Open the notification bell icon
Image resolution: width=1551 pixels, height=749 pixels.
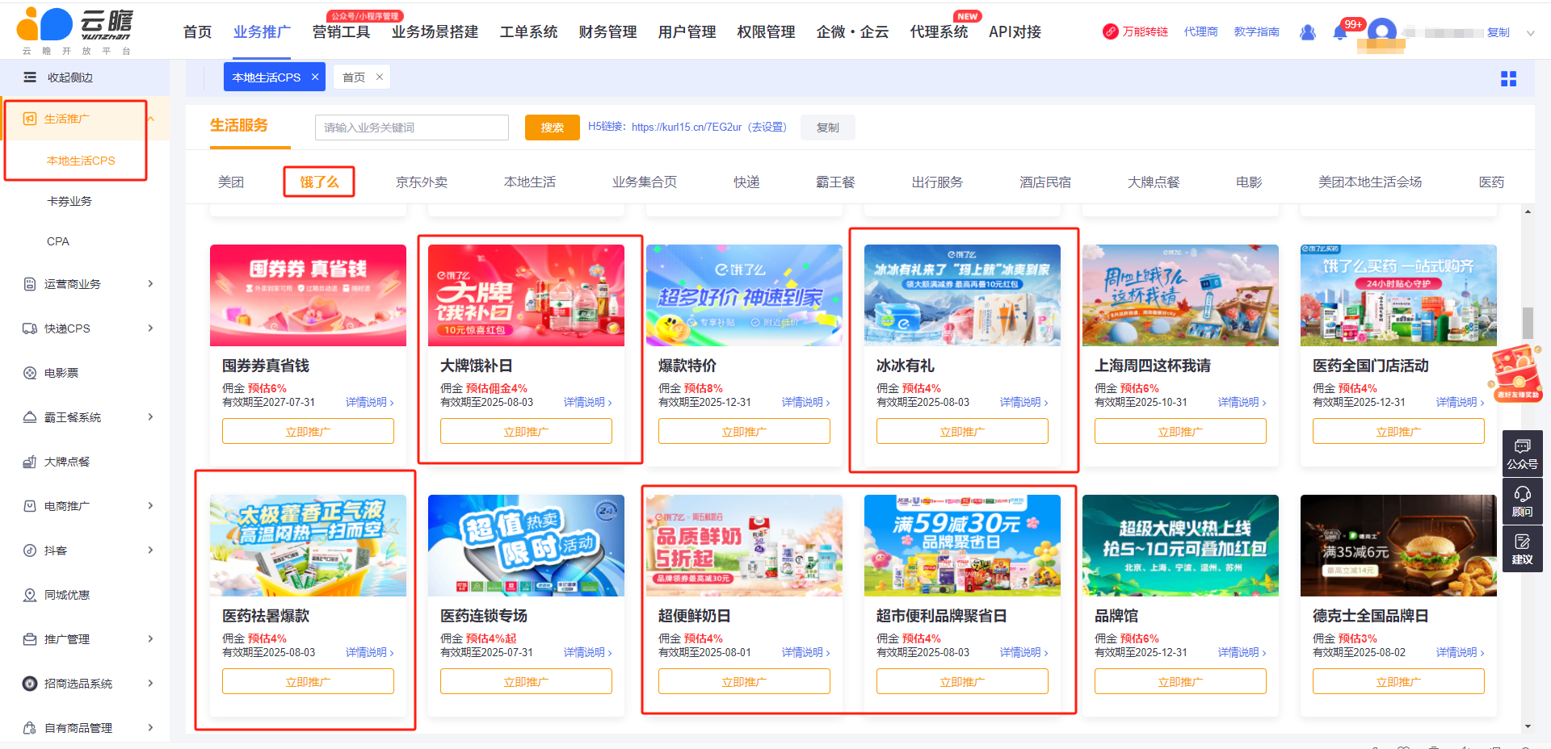pyautogui.click(x=1340, y=33)
